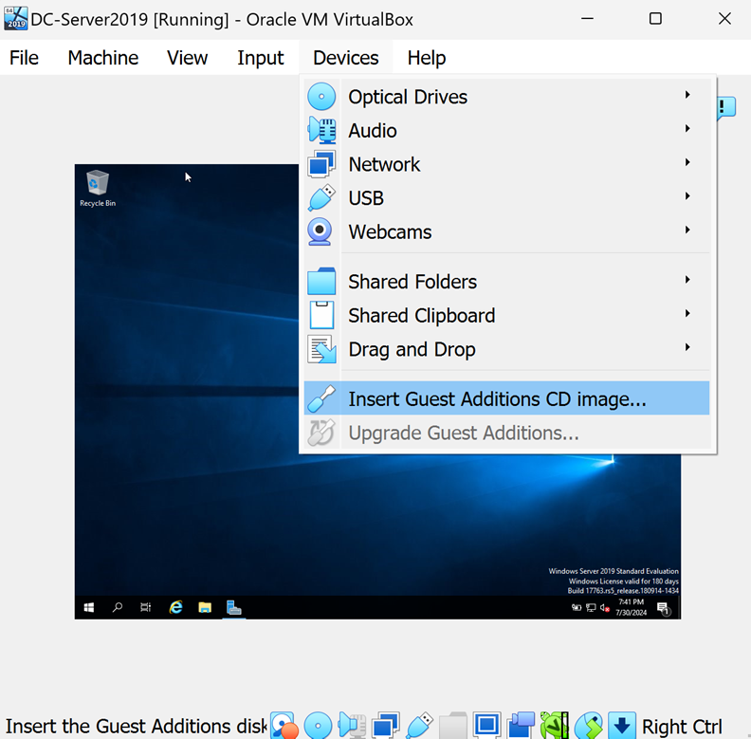Open the Machine menu
The width and height of the screenshot is (751, 739).
tap(102, 58)
